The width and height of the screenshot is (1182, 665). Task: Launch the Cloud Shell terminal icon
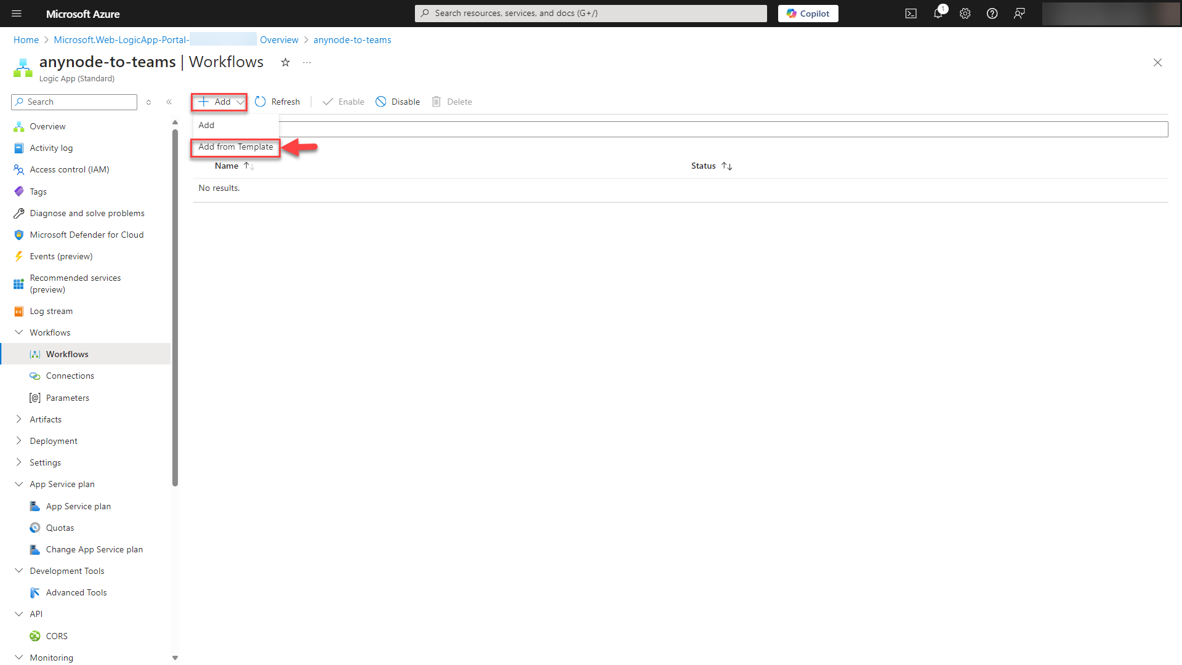[911, 13]
